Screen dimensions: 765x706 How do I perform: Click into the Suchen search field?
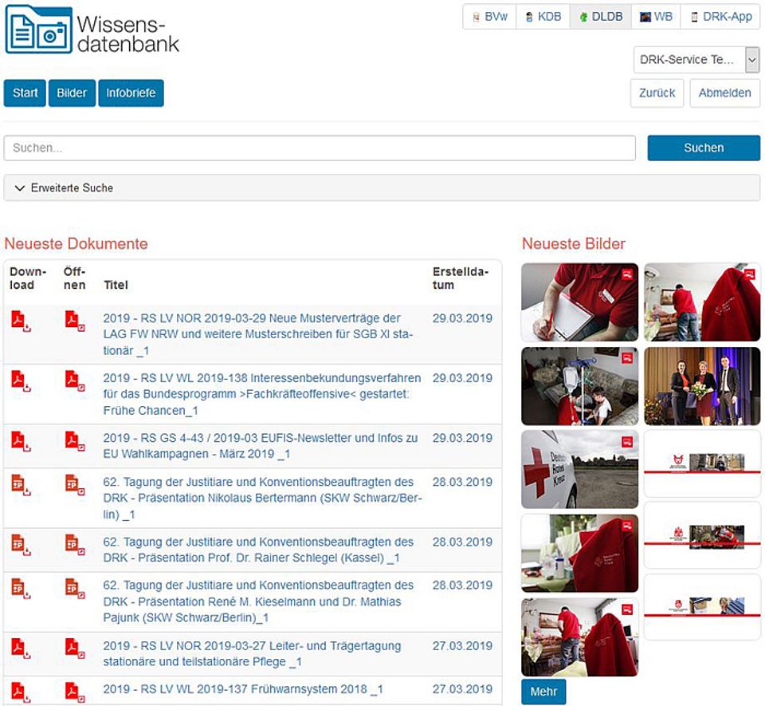click(320, 148)
